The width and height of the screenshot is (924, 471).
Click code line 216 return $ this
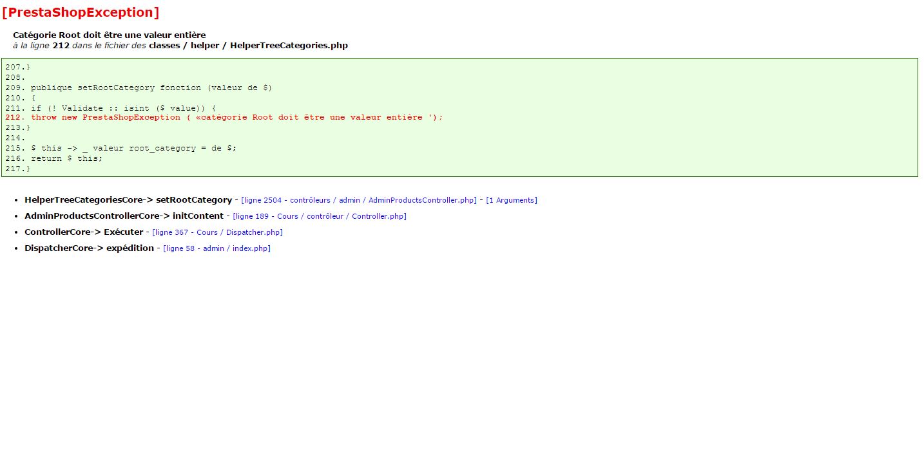[54, 158]
